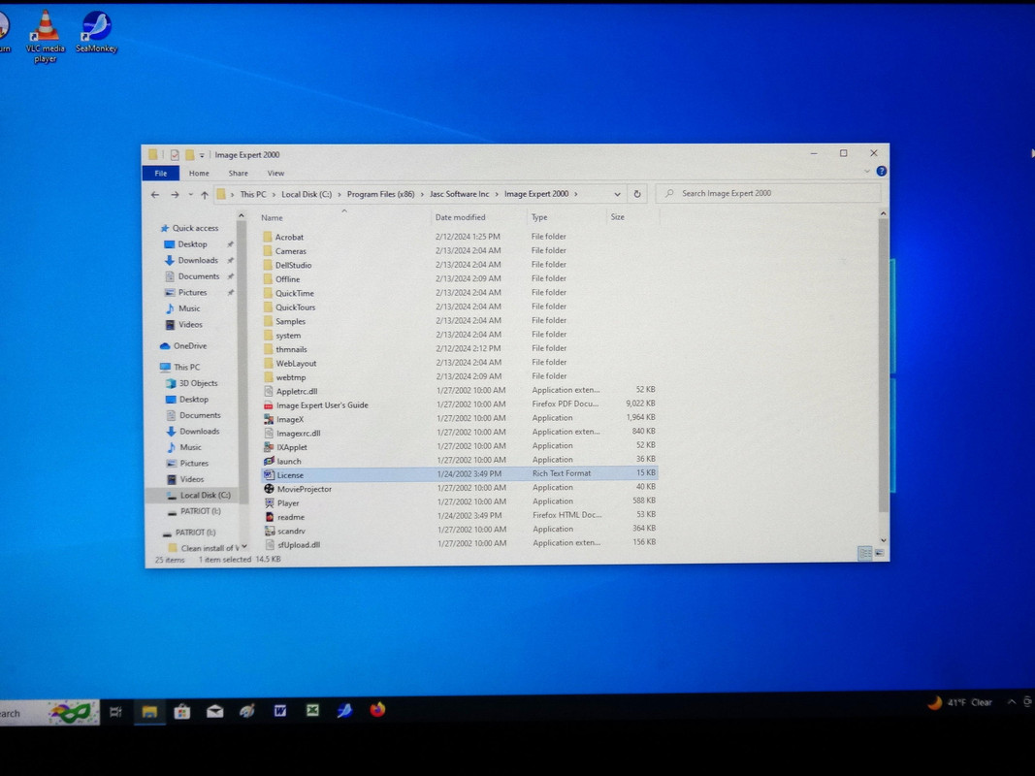
Task: Open the recent locations dropdown arrow
Action: point(191,195)
